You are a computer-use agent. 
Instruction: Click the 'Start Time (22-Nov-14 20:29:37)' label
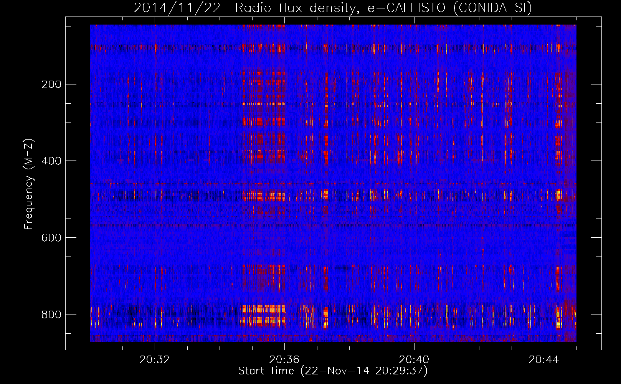(333, 371)
